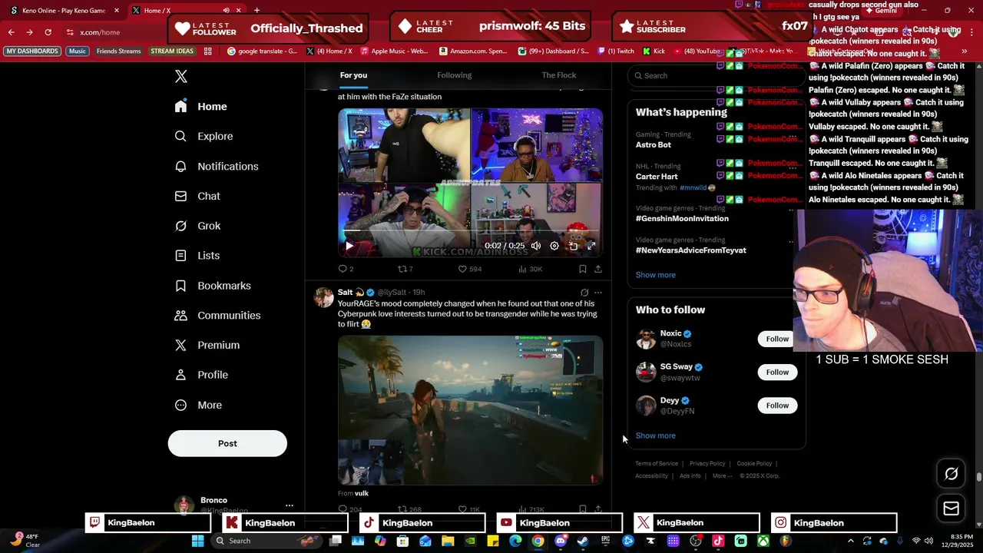The height and width of the screenshot is (553, 983).
Task: Click the video progress bar
Action: pos(470,230)
